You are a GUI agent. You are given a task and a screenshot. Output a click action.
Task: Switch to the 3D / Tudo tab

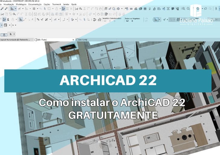point(54,40)
